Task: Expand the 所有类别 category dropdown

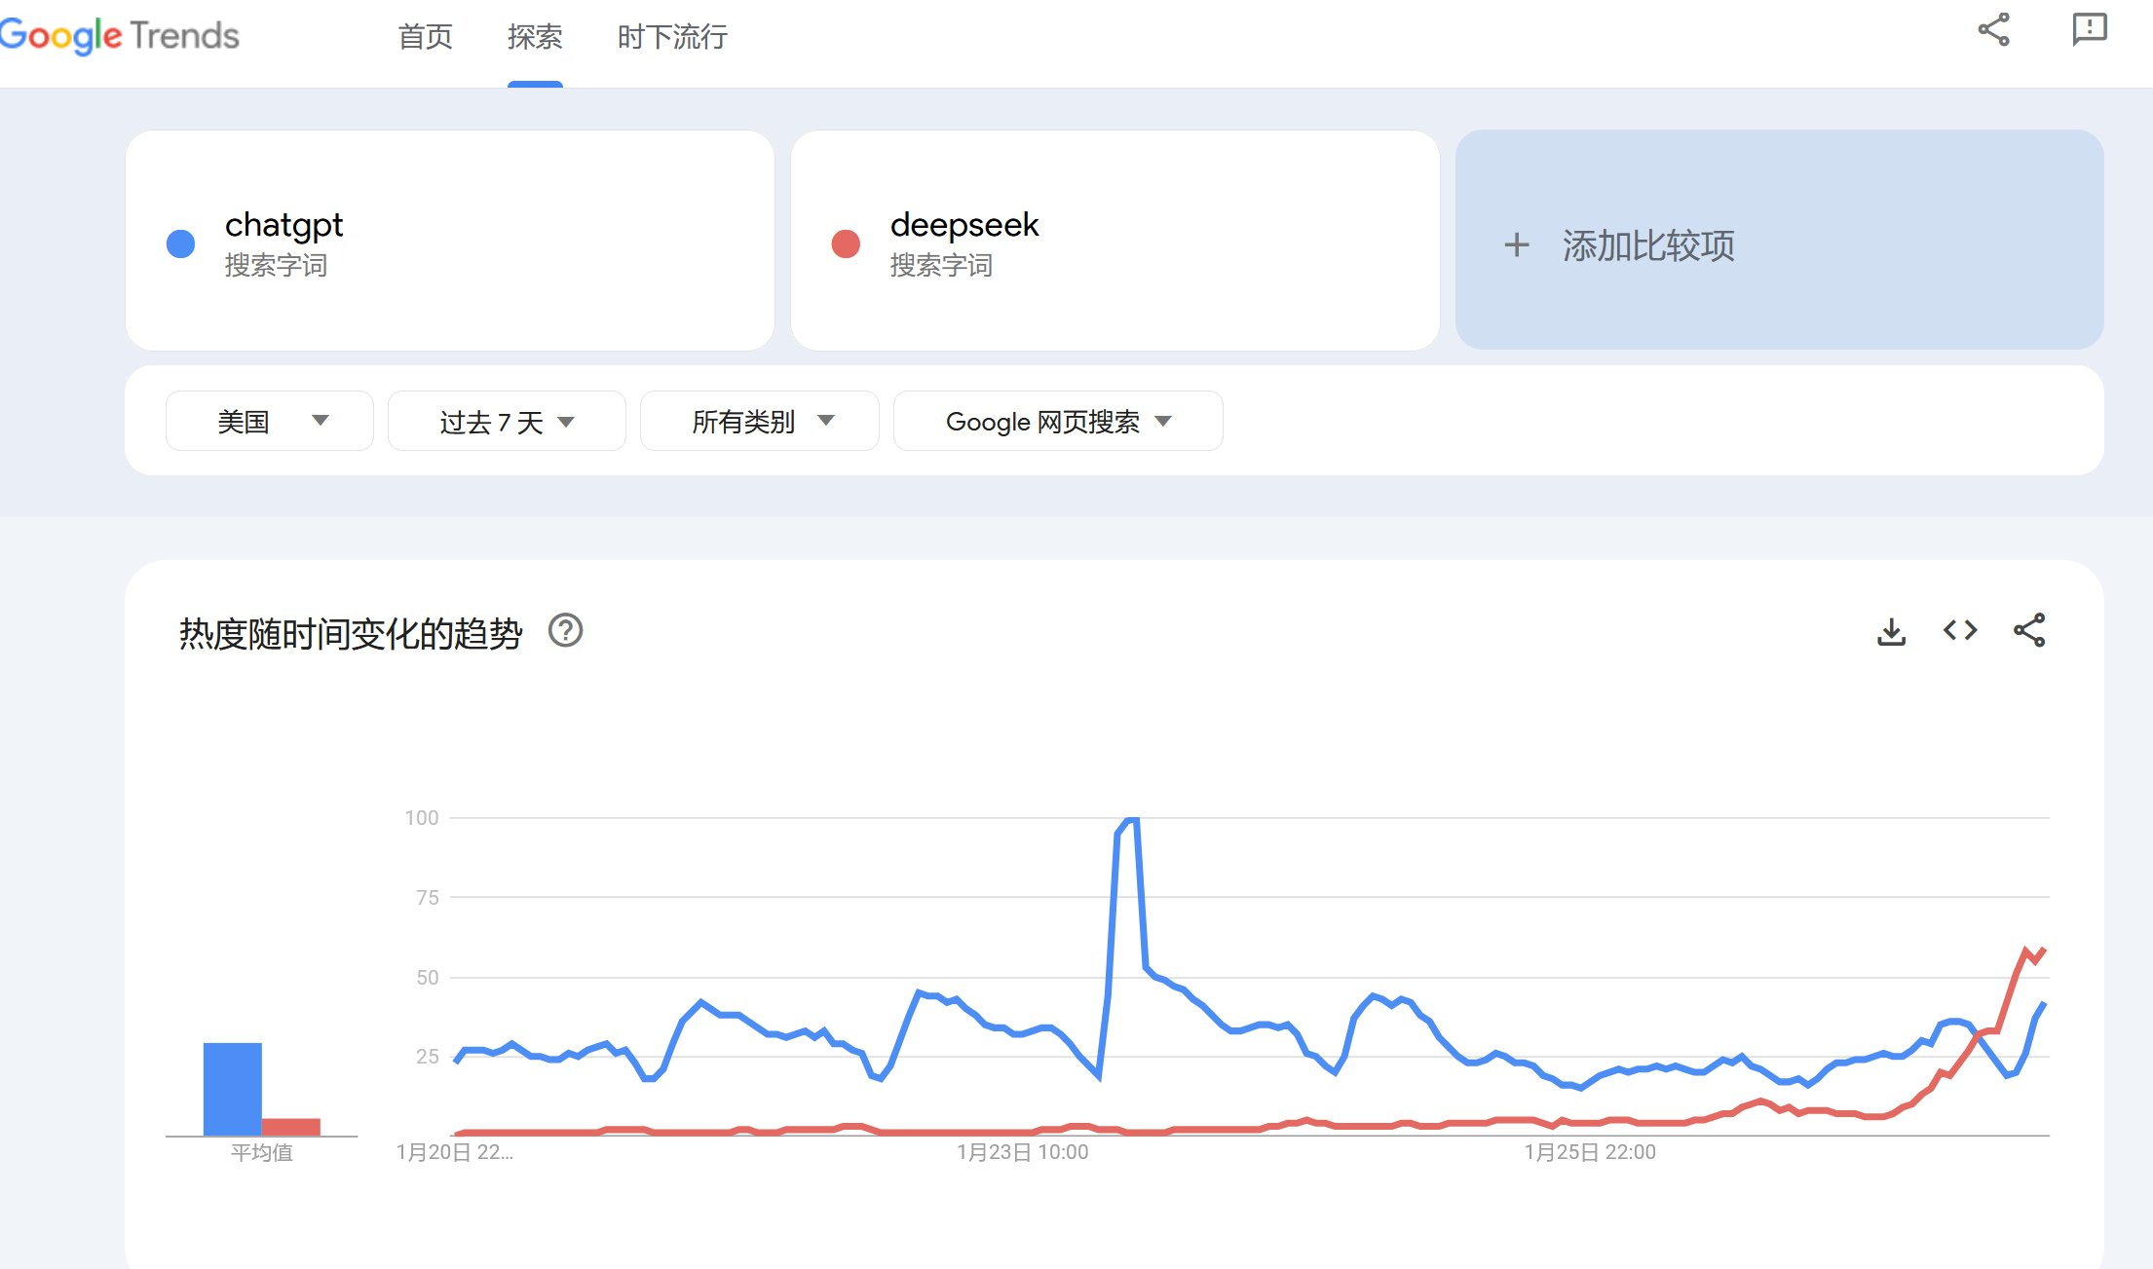Action: (x=760, y=421)
